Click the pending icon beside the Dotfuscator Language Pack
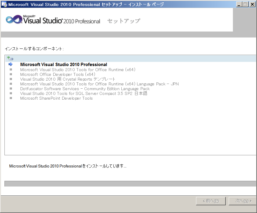Screen dimensions: 257x213 point(11,89)
